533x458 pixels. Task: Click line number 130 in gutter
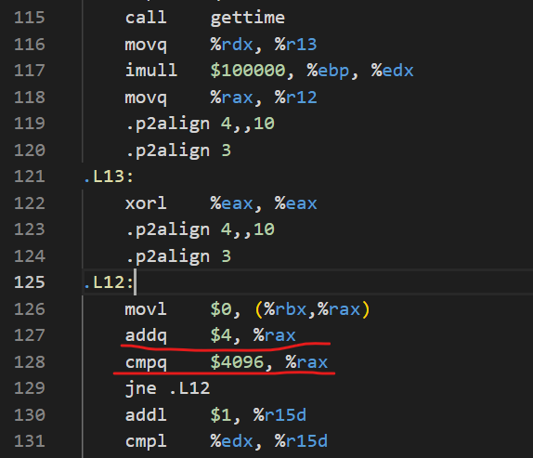pyautogui.click(x=30, y=415)
